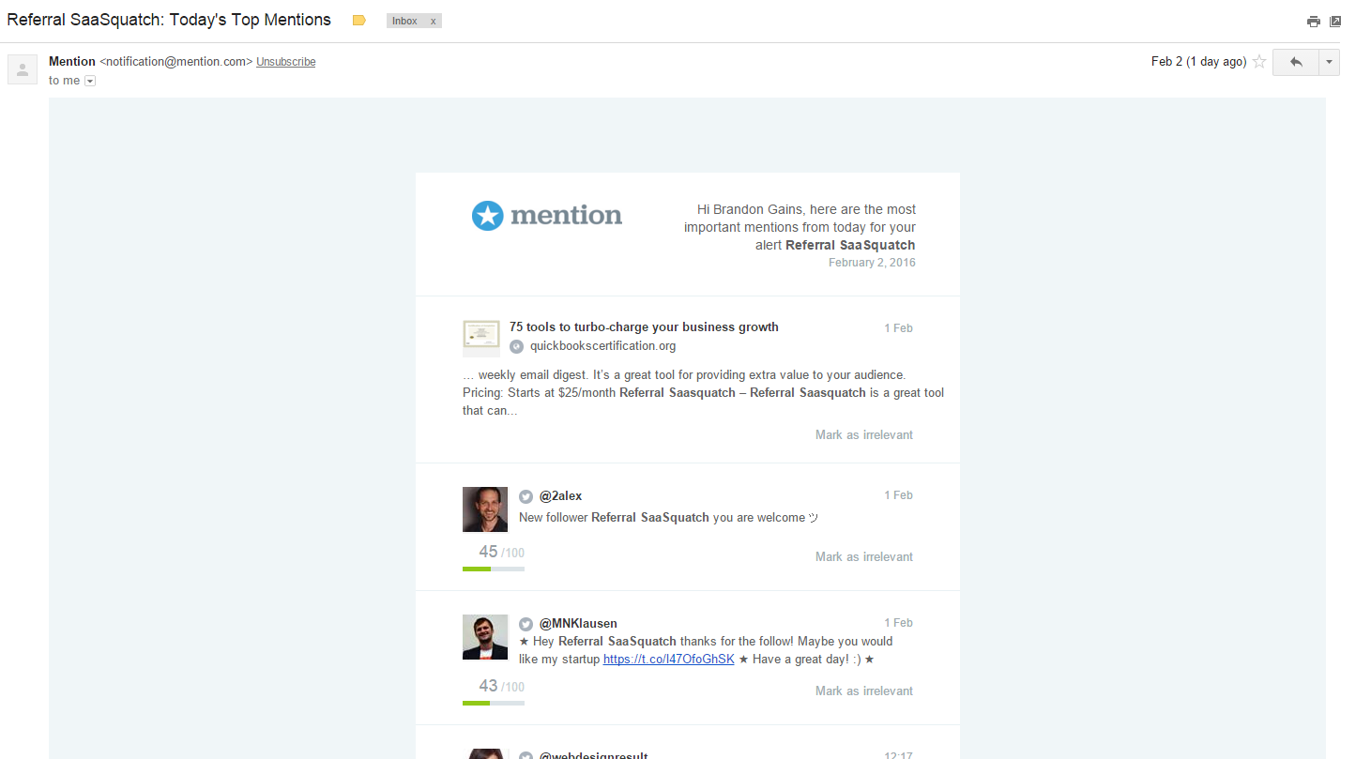
Task: Click quickbookscertification.org source text
Action: coord(603,346)
